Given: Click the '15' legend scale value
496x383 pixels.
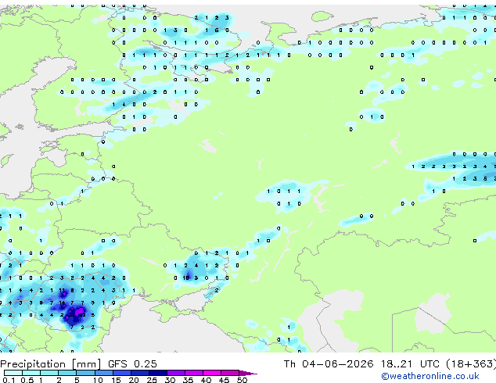Looking at the screenshot, I should pos(116,380).
